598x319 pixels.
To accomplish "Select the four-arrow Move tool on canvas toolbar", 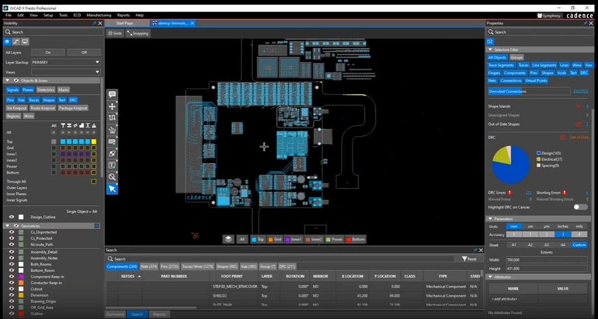I will [112, 106].
